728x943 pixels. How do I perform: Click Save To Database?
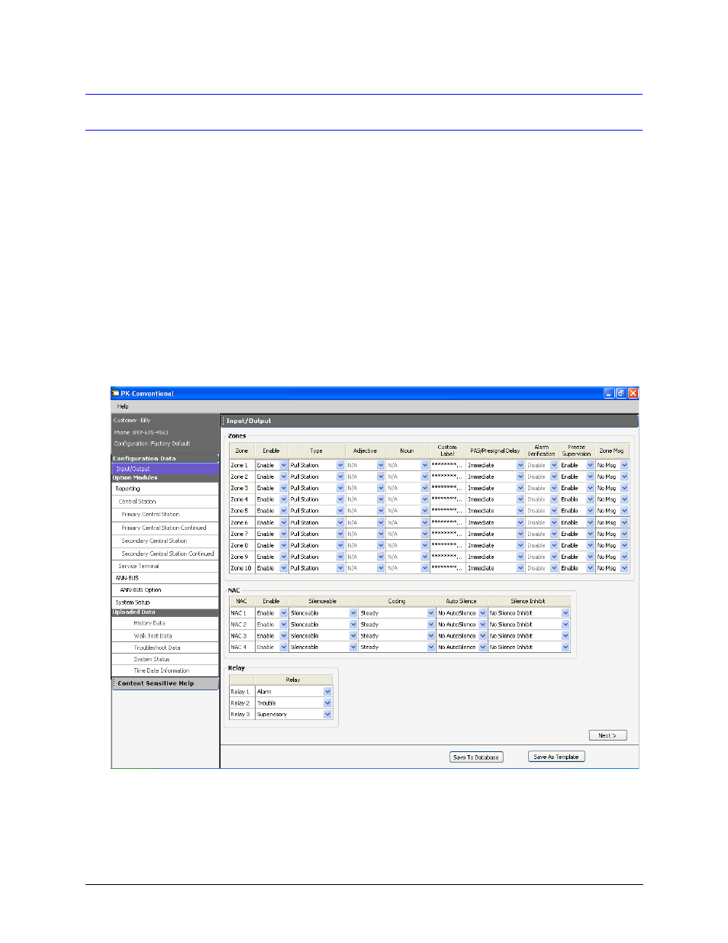point(476,757)
